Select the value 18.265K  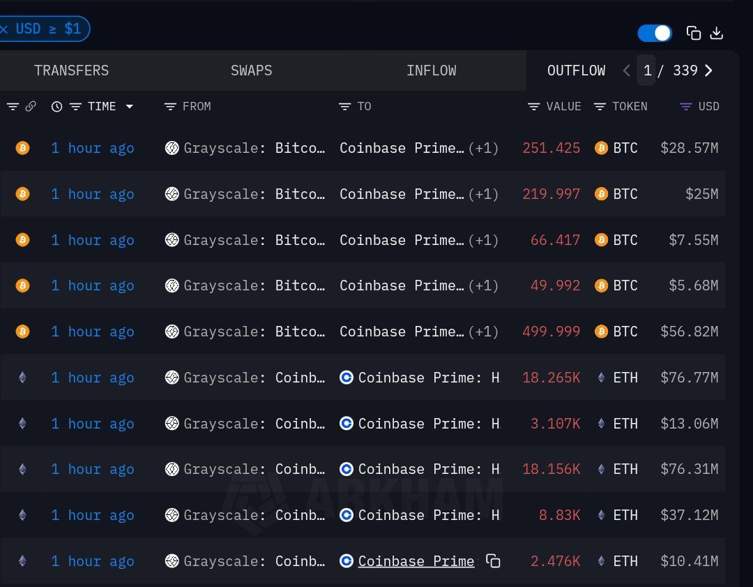point(552,378)
